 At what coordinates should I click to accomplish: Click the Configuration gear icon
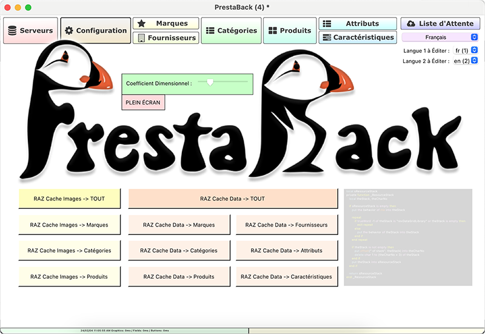[x=69, y=30]
